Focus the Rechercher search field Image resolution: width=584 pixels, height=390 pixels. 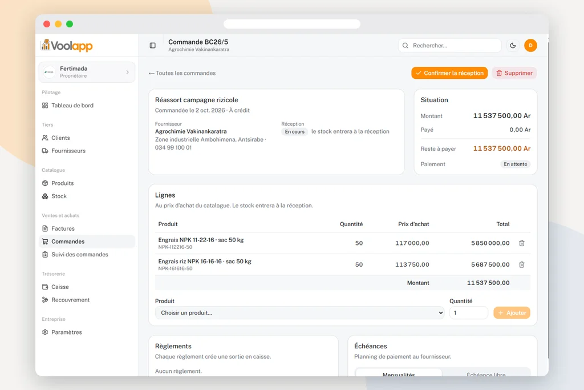[x=449, y=46]
